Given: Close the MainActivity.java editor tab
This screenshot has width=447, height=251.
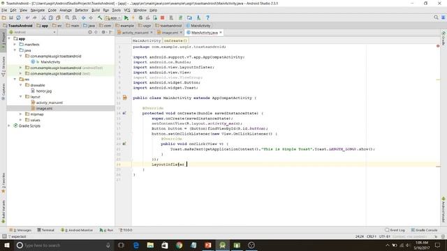Looking at the screenshot, I should 221,33.
